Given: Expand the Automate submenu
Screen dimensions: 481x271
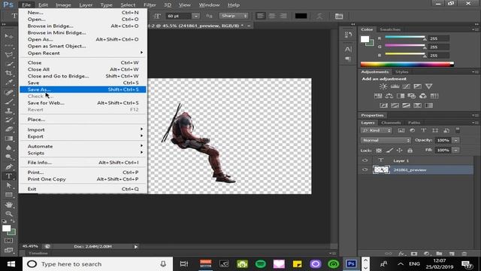Looking at the screenshot, I should pos(83,146).
